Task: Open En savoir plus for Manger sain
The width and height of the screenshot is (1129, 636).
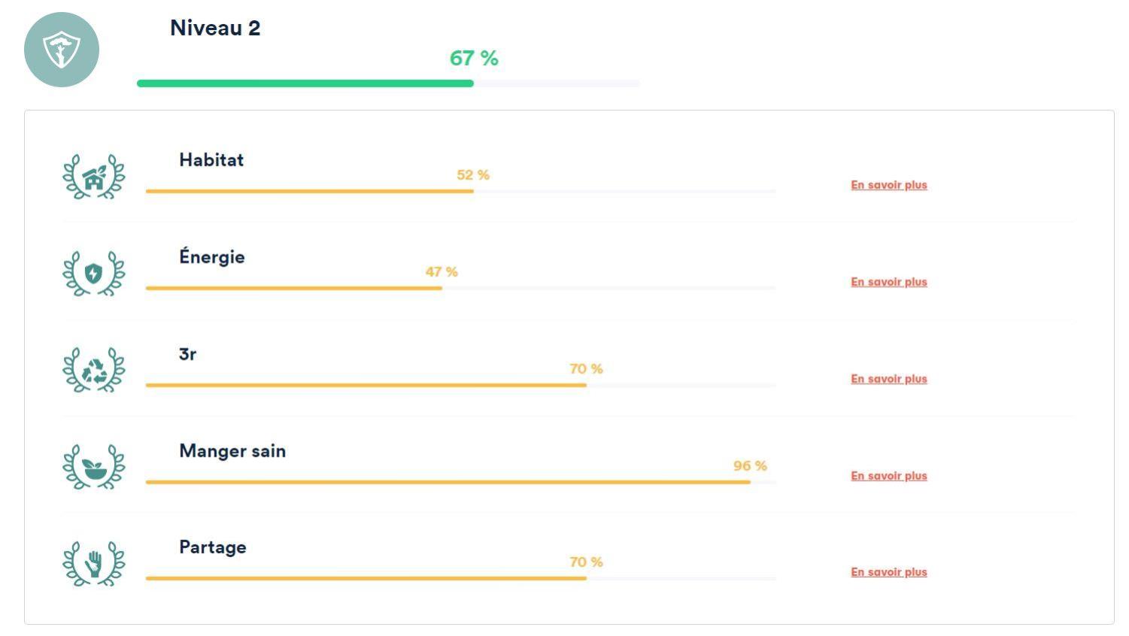Action: pyautogui.click(x=888, y=476)
